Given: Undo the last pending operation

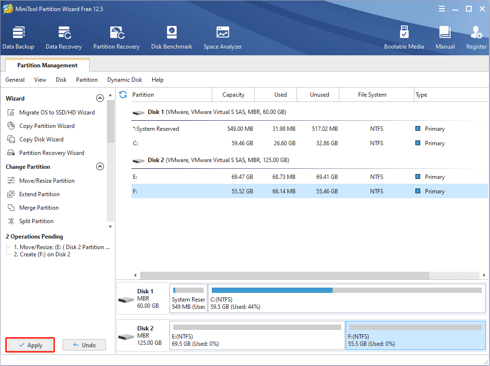Looking at the screenshot, I should [x=84, y=345].
